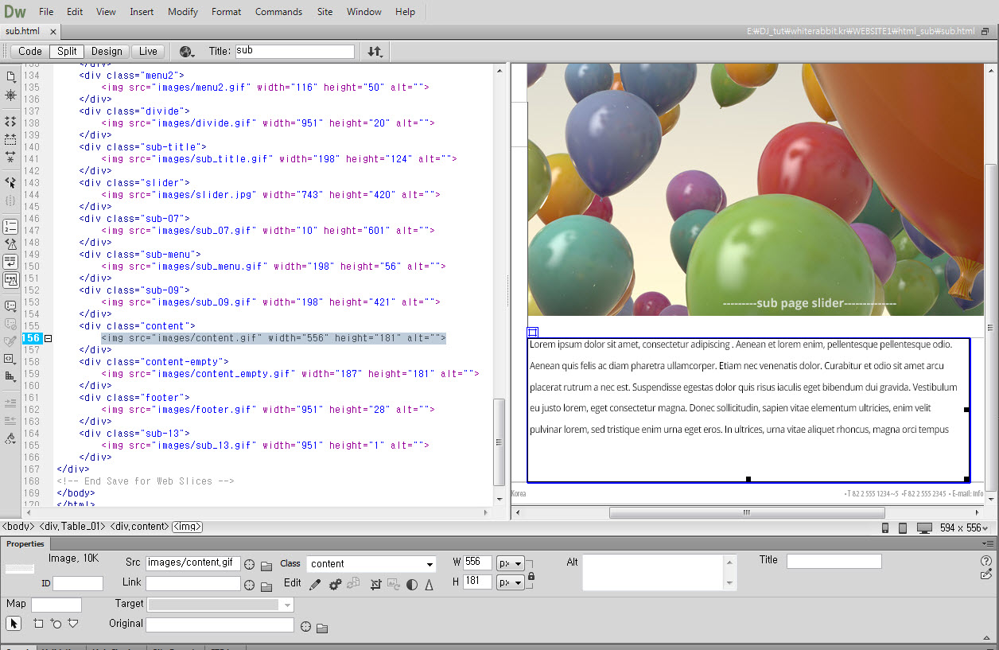
Task: Click the Brightness and Contrast icon
Action: [x=412, y=585]
